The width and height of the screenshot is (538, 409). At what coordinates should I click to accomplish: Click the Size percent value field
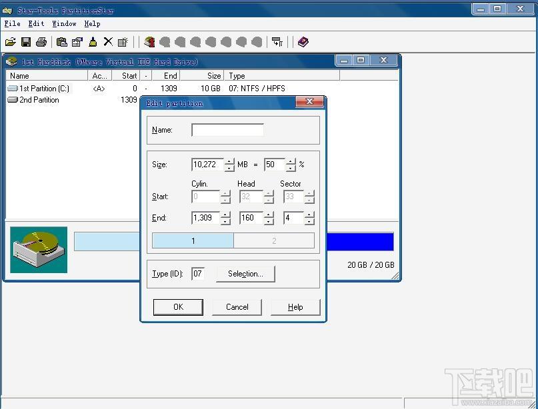point(275,165)
